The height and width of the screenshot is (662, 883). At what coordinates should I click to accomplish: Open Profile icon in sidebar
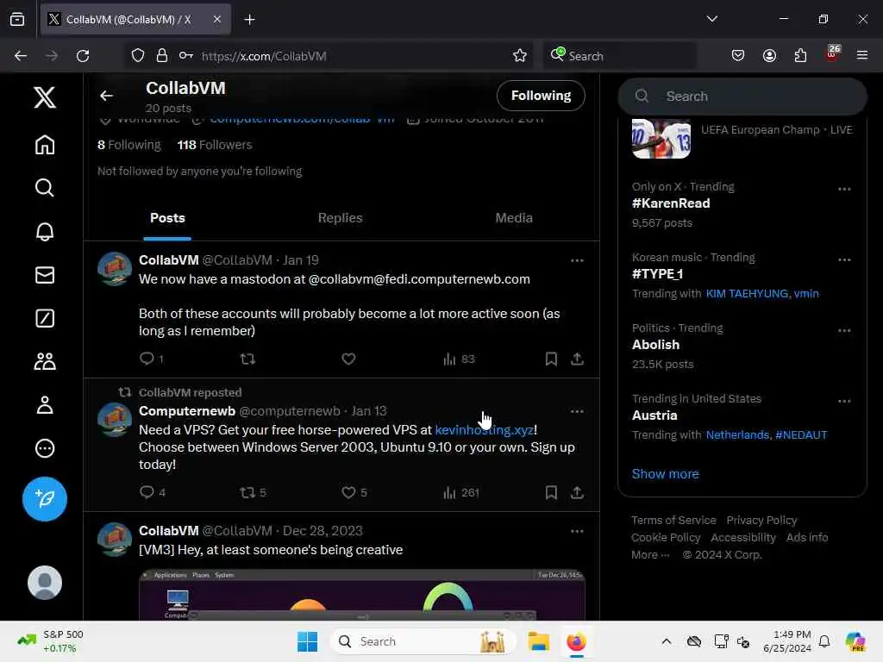tap(45, 405)
